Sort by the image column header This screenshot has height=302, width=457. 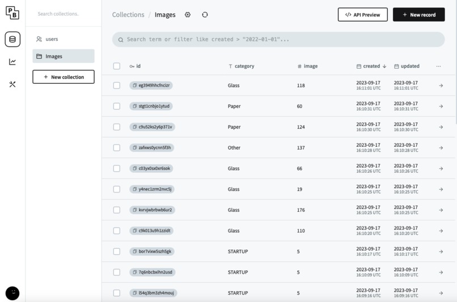(x=307, y=66)
